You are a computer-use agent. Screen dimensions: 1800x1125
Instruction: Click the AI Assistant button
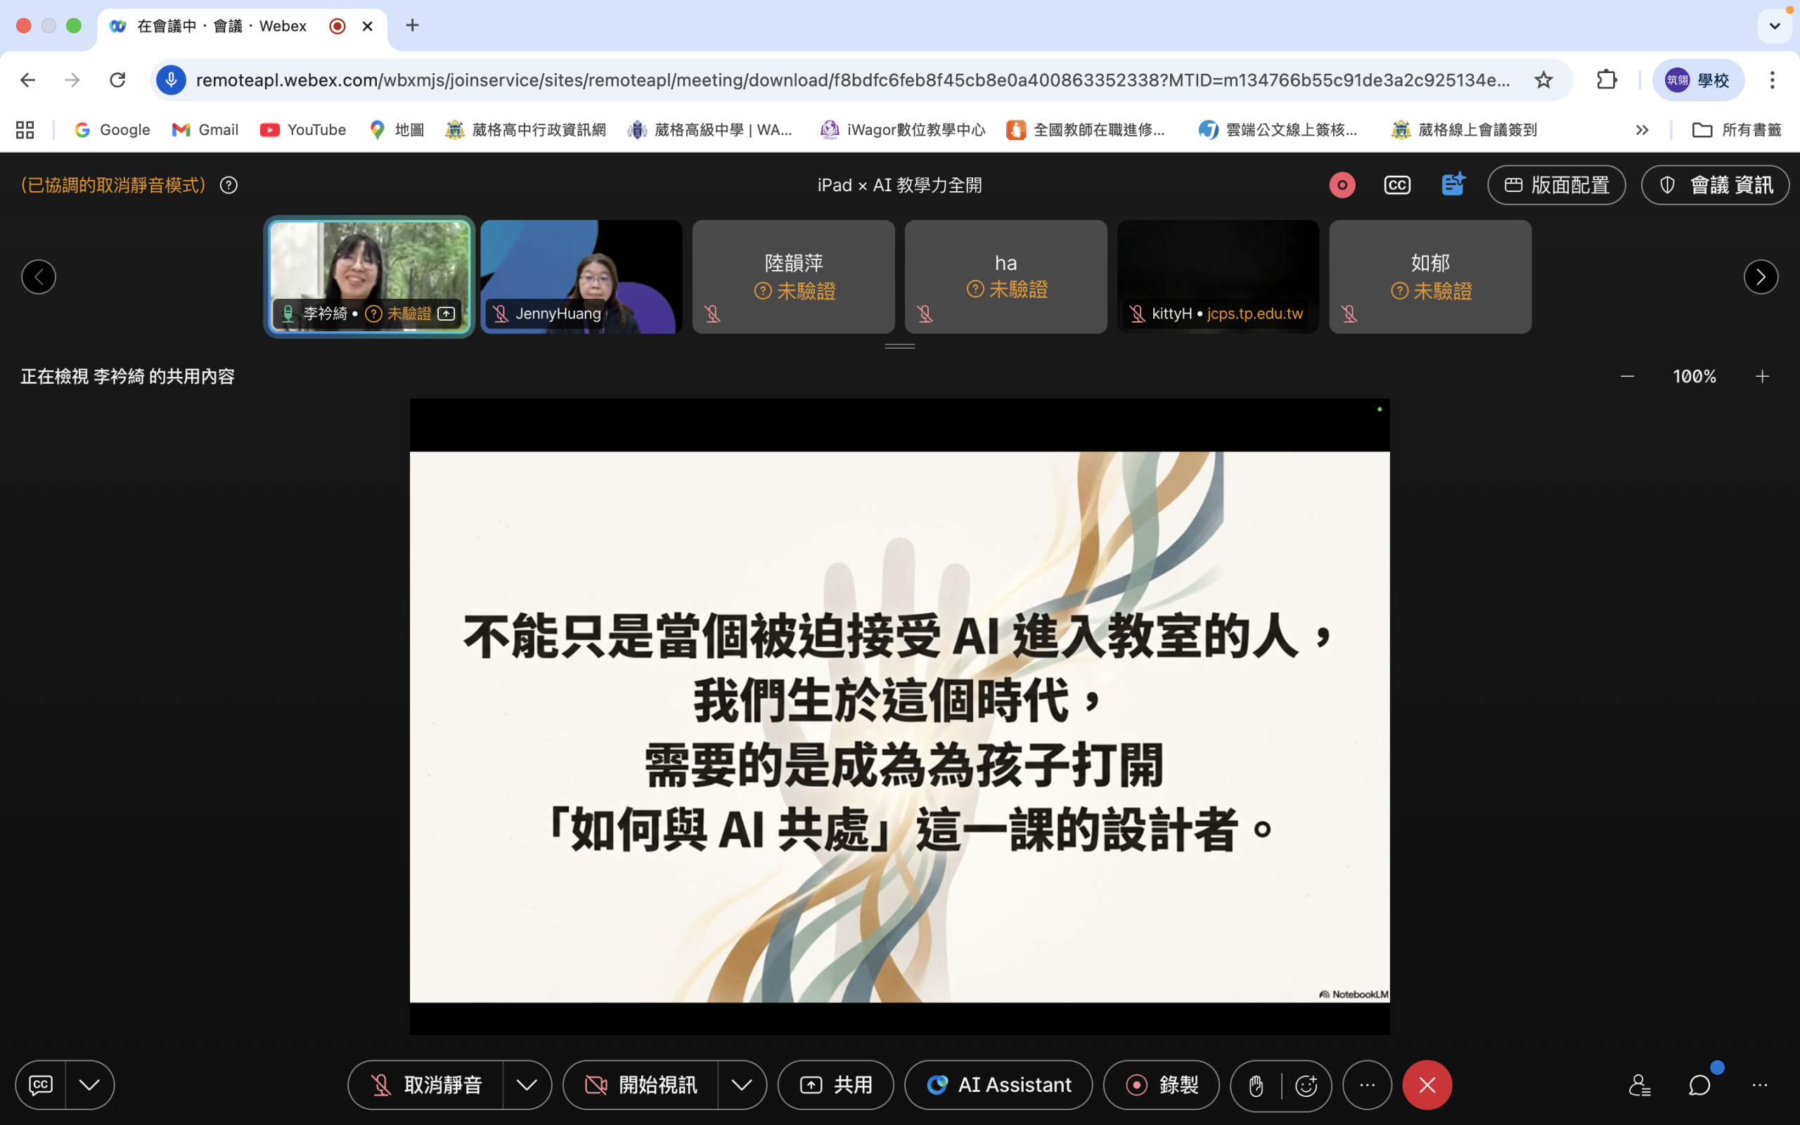click(x=998, y=1086)
